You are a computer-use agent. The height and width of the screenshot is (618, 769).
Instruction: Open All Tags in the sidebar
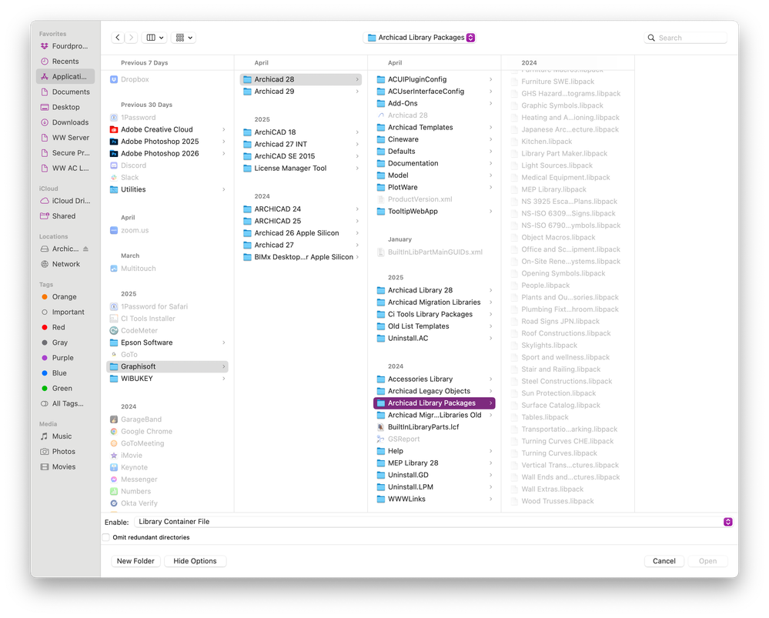tap(65, 403)
